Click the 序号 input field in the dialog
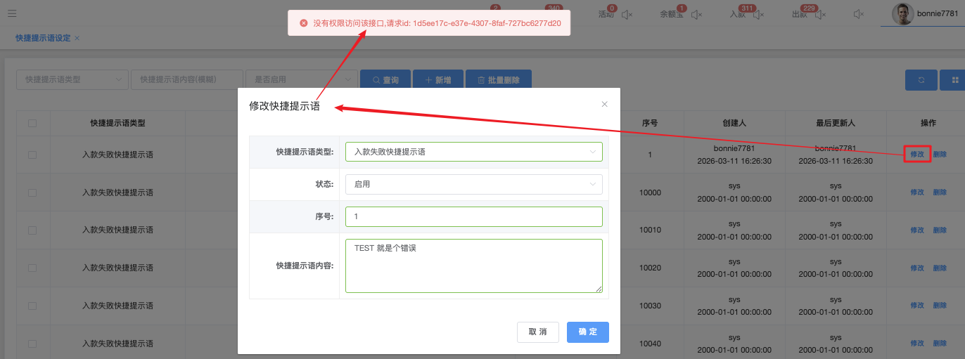 click(x=473, y=216)
